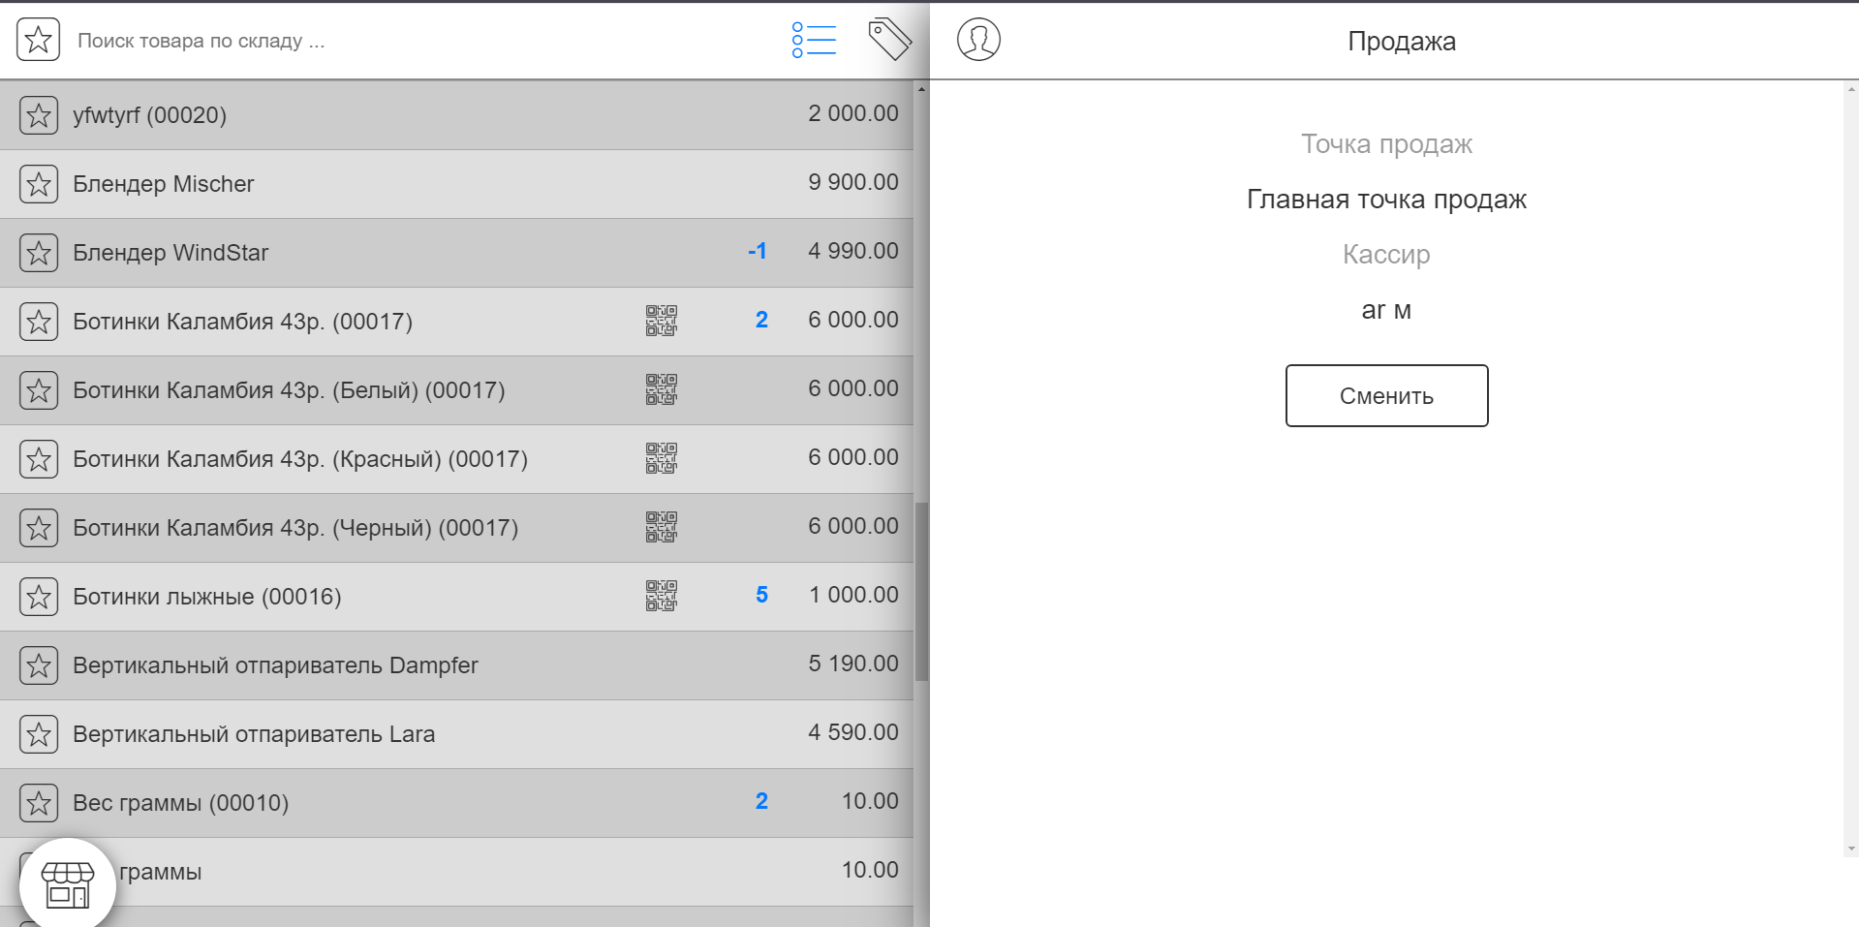Click the Продажа header title
The width and height of the screenshot is (1859, 927).
[x=1402, y=42]
